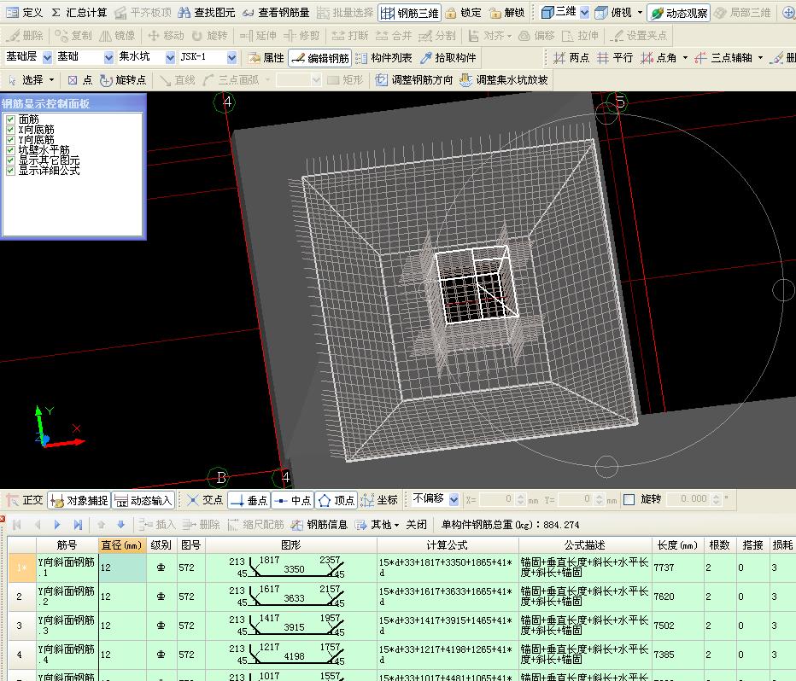Click 调整集水坑放坡 adjust sump slope
The height and width of the screenshot is (681, 796).
(x=504, y=80)
